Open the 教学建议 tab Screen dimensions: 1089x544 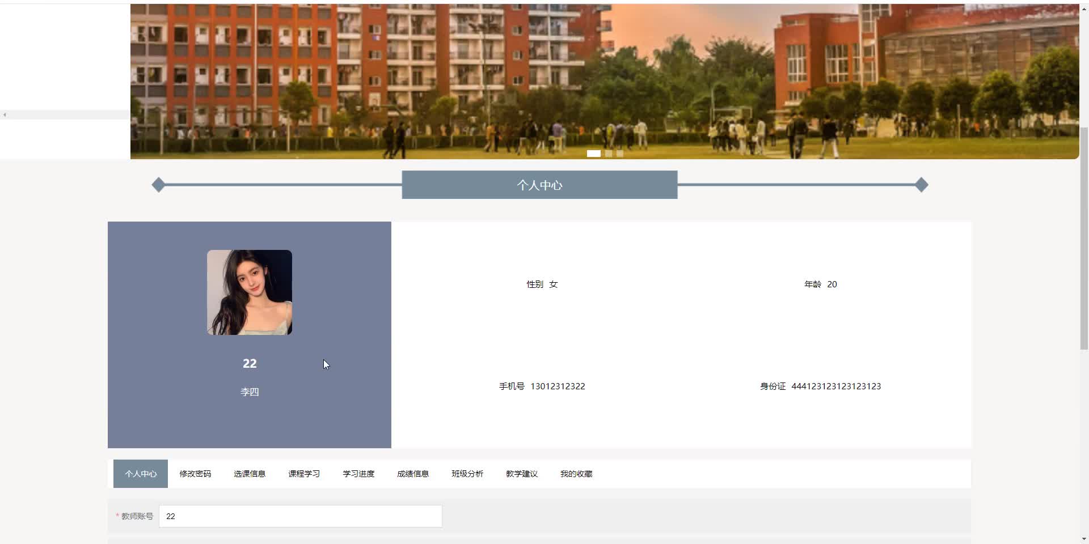coord(521,474)
